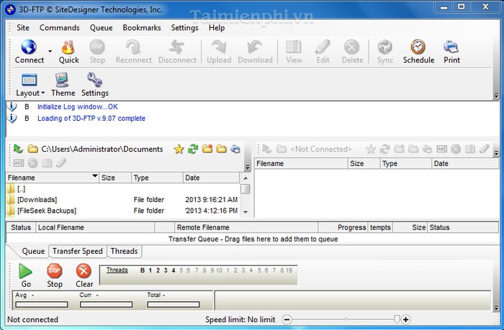
Task: Click the red Clear queue icon
Action: (84, 271)
